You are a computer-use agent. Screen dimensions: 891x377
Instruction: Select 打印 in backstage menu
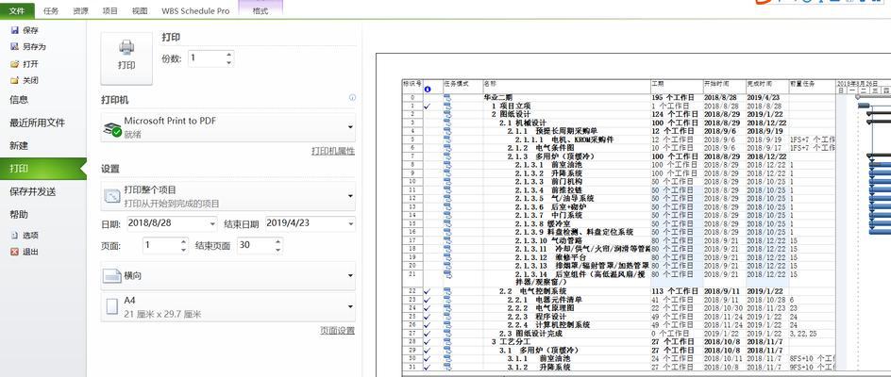click(x=43, y=169)
